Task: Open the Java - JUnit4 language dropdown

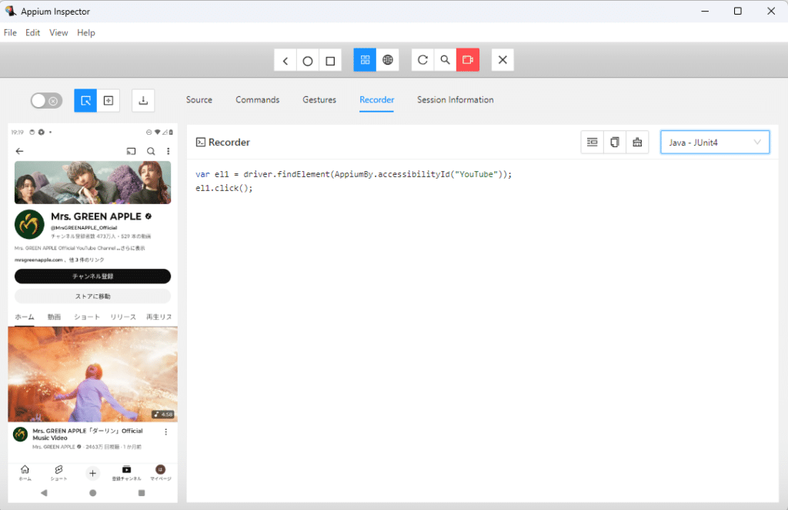Action: (714, 143)
